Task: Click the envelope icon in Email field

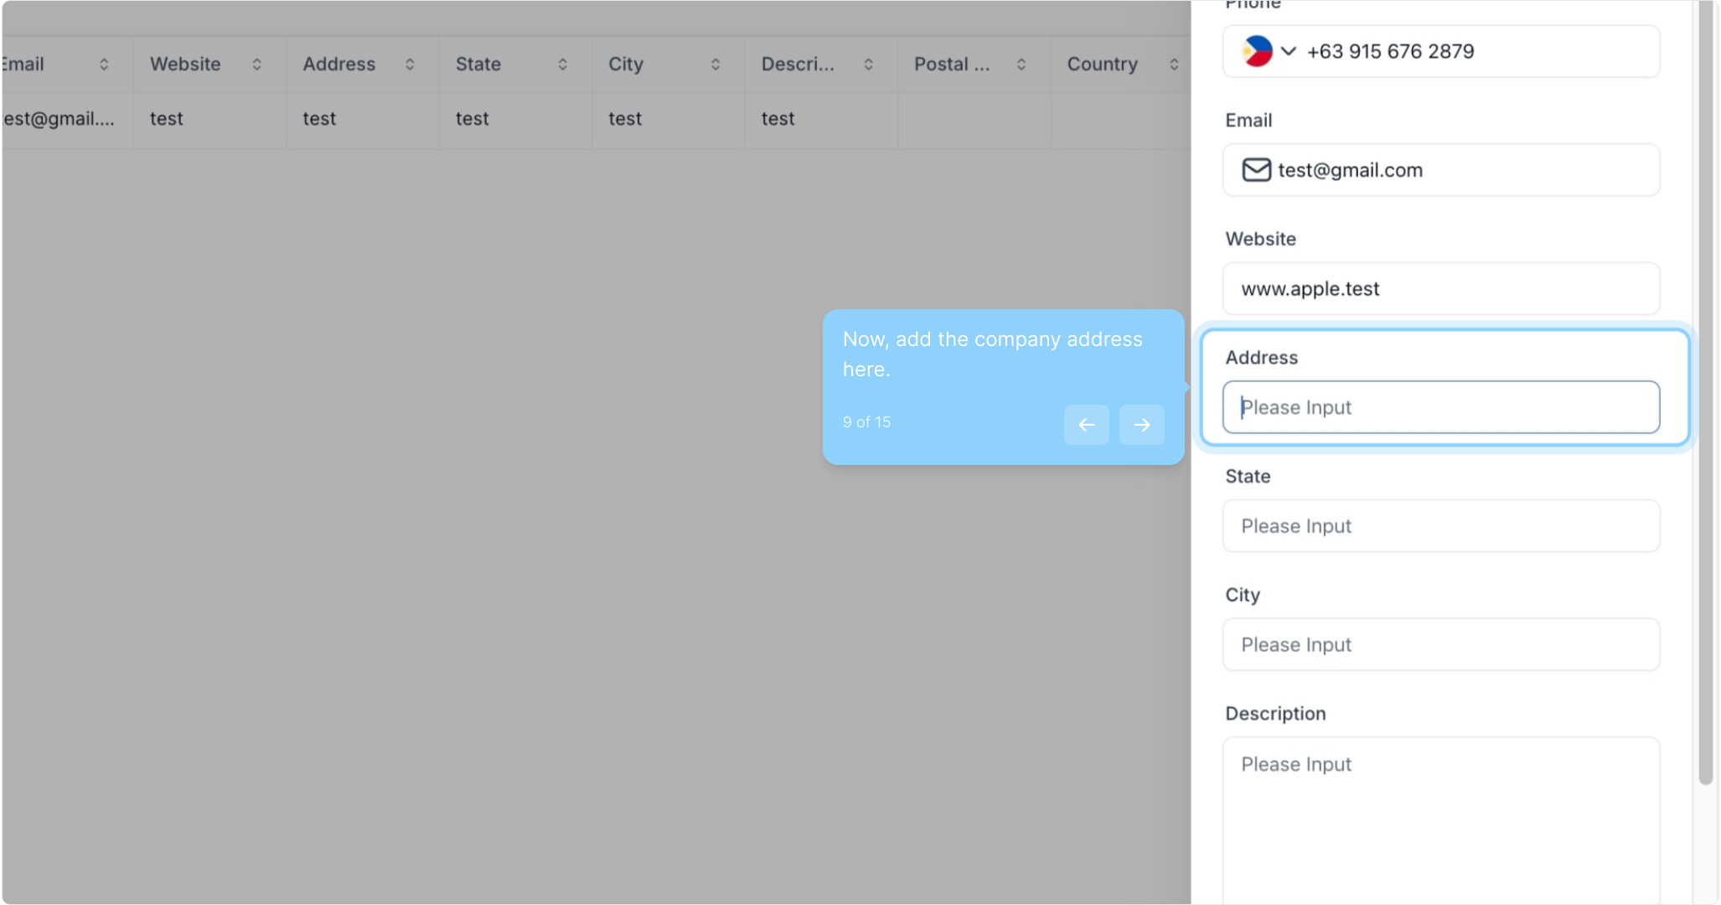Action: 1256,170
